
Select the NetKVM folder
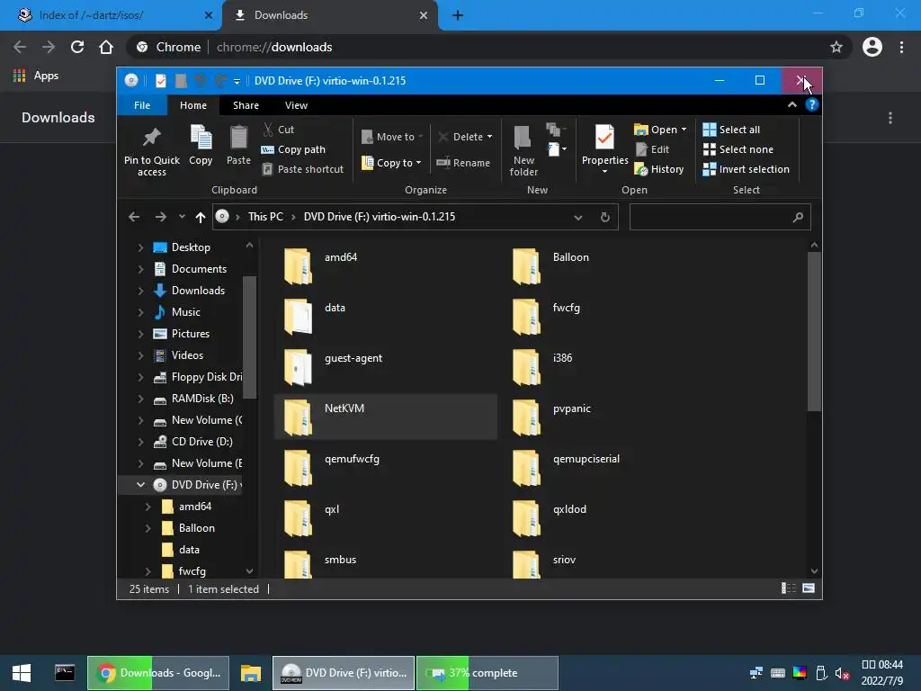click(x=385, y=417)
